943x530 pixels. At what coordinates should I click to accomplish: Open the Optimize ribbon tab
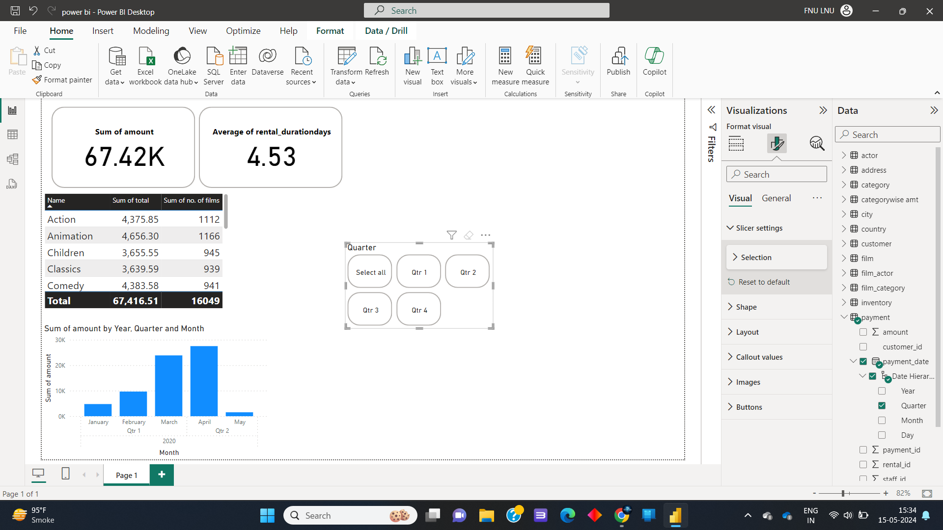coord(243,31)
